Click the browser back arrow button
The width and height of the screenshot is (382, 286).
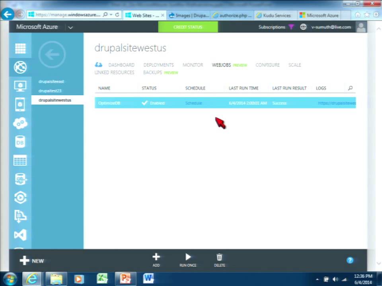click(8, 14)
